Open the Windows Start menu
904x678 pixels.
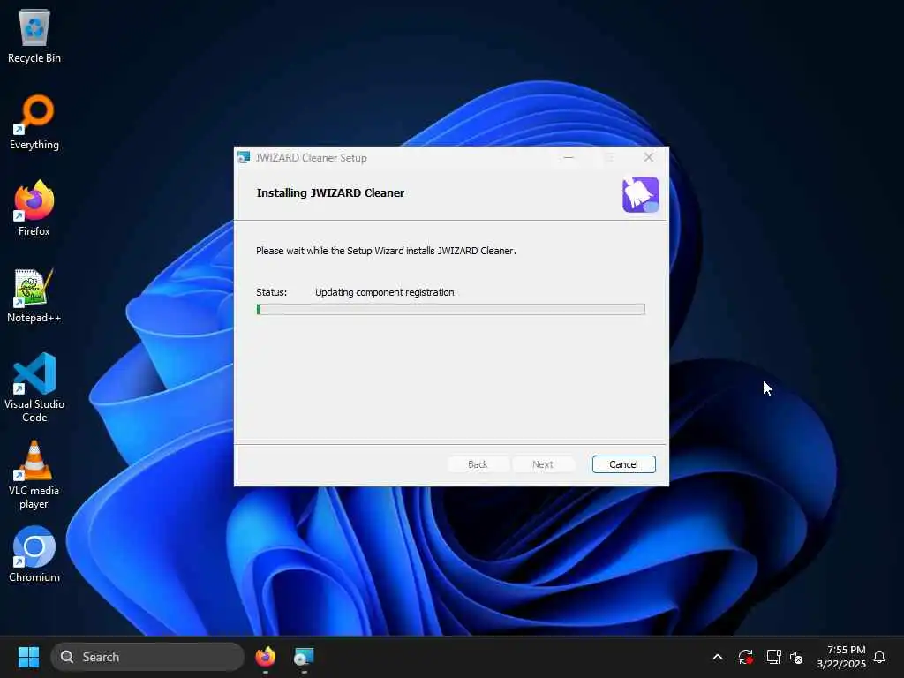28,657
